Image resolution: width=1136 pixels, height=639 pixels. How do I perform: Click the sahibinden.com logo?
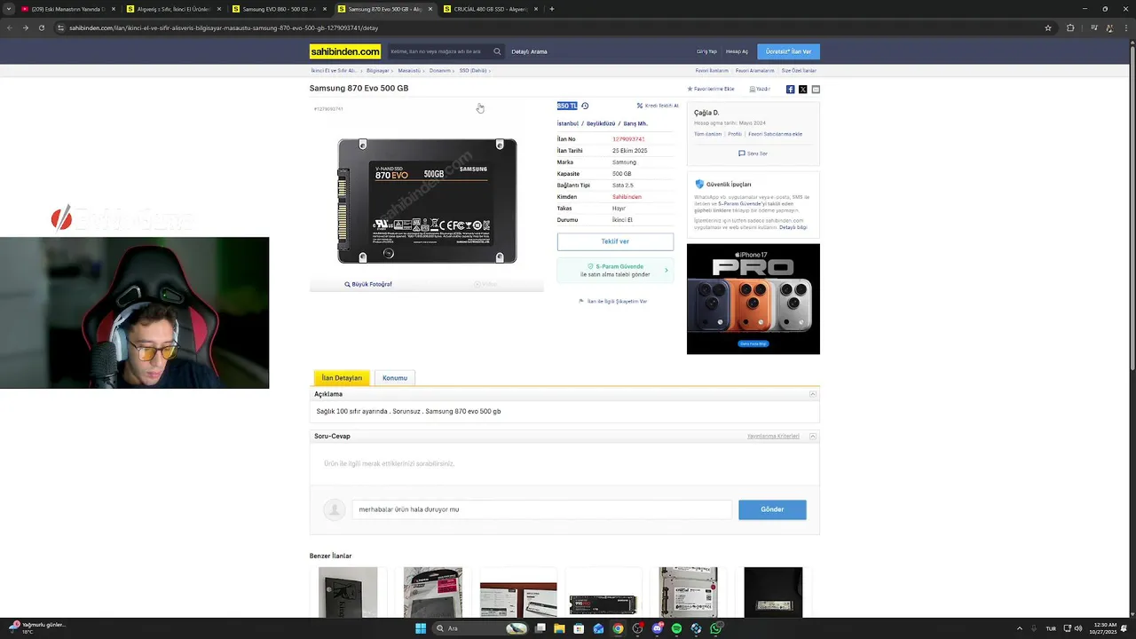coord(345,51)
